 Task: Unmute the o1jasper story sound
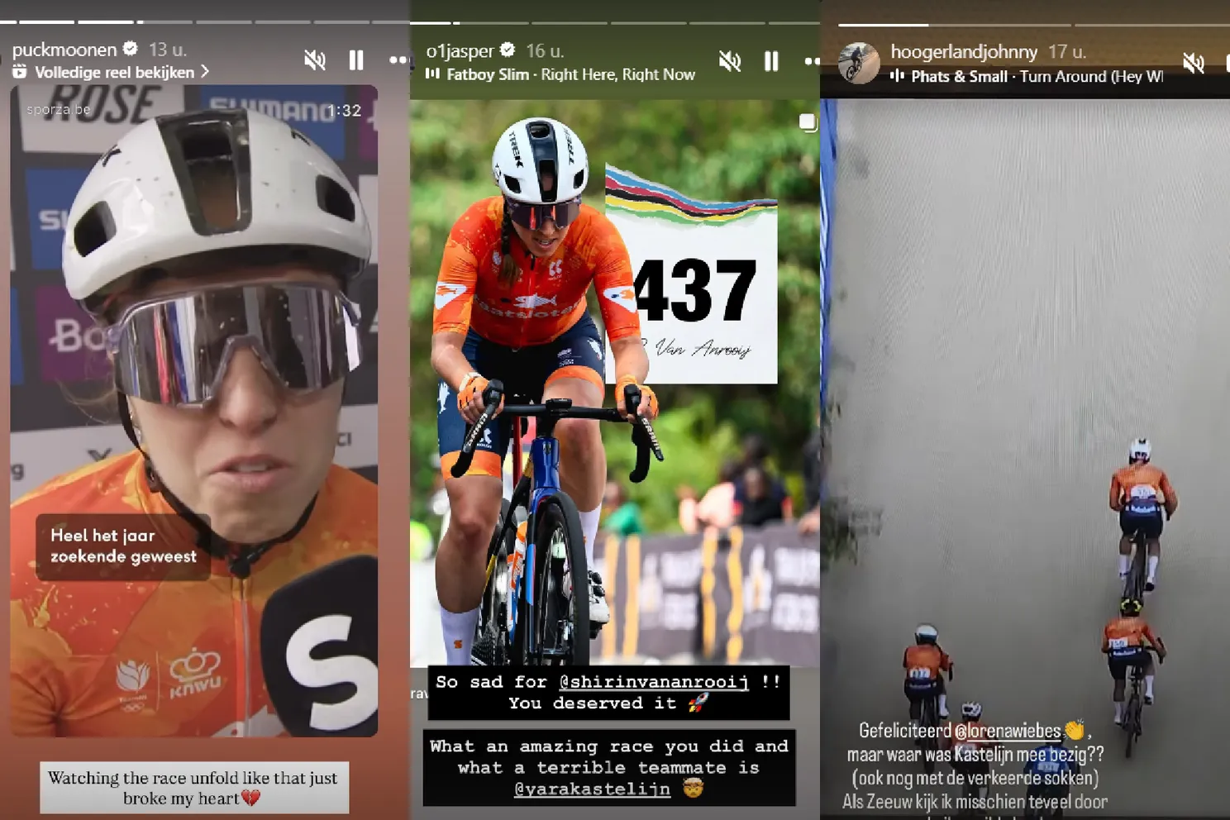coord(730,61)
